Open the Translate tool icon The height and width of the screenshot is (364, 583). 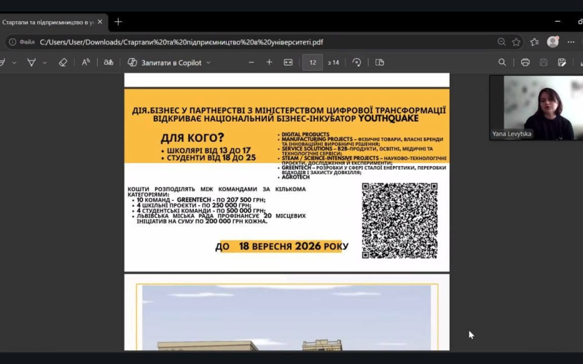[x=109, y=63]
